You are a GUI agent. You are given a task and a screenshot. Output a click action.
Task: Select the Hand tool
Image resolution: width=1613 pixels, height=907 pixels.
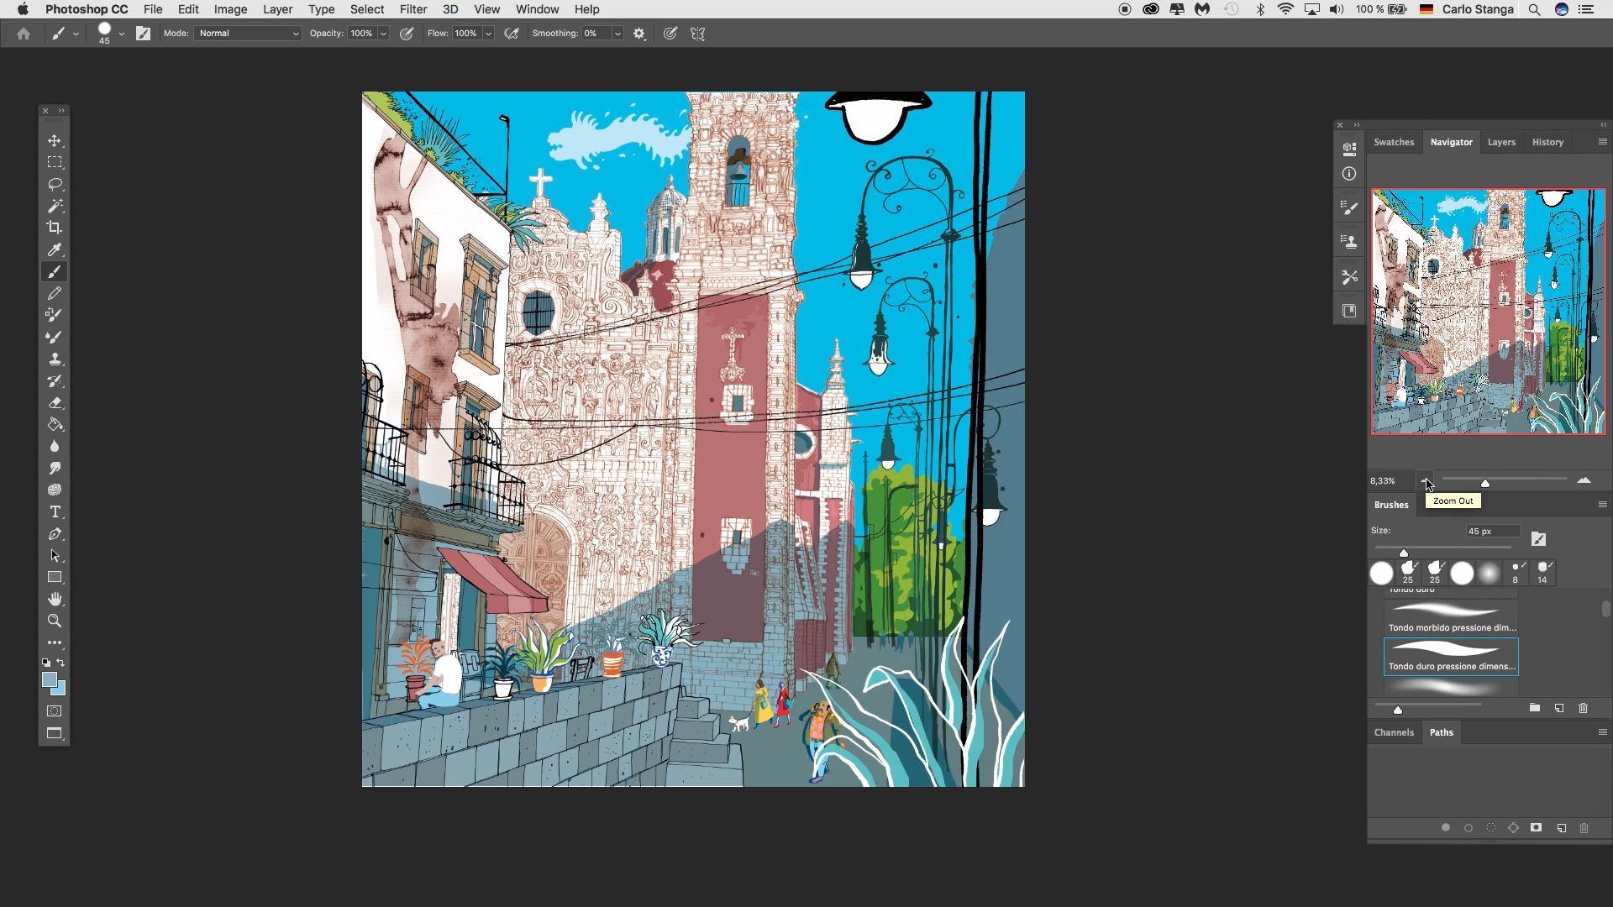[55, 599]
